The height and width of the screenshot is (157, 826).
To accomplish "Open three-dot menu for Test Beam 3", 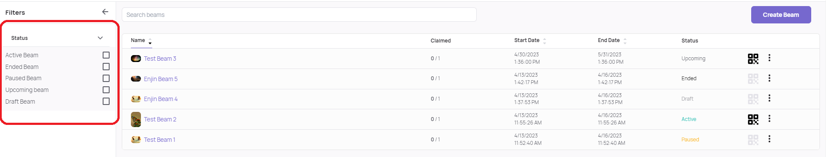I will tap(769, 58).
